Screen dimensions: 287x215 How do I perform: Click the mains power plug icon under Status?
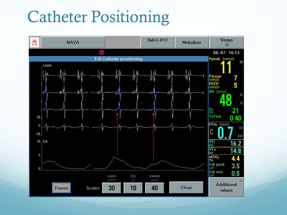(227, 45)
